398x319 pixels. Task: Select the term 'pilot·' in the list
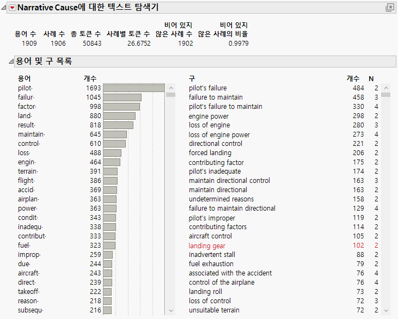click(25, 88)
